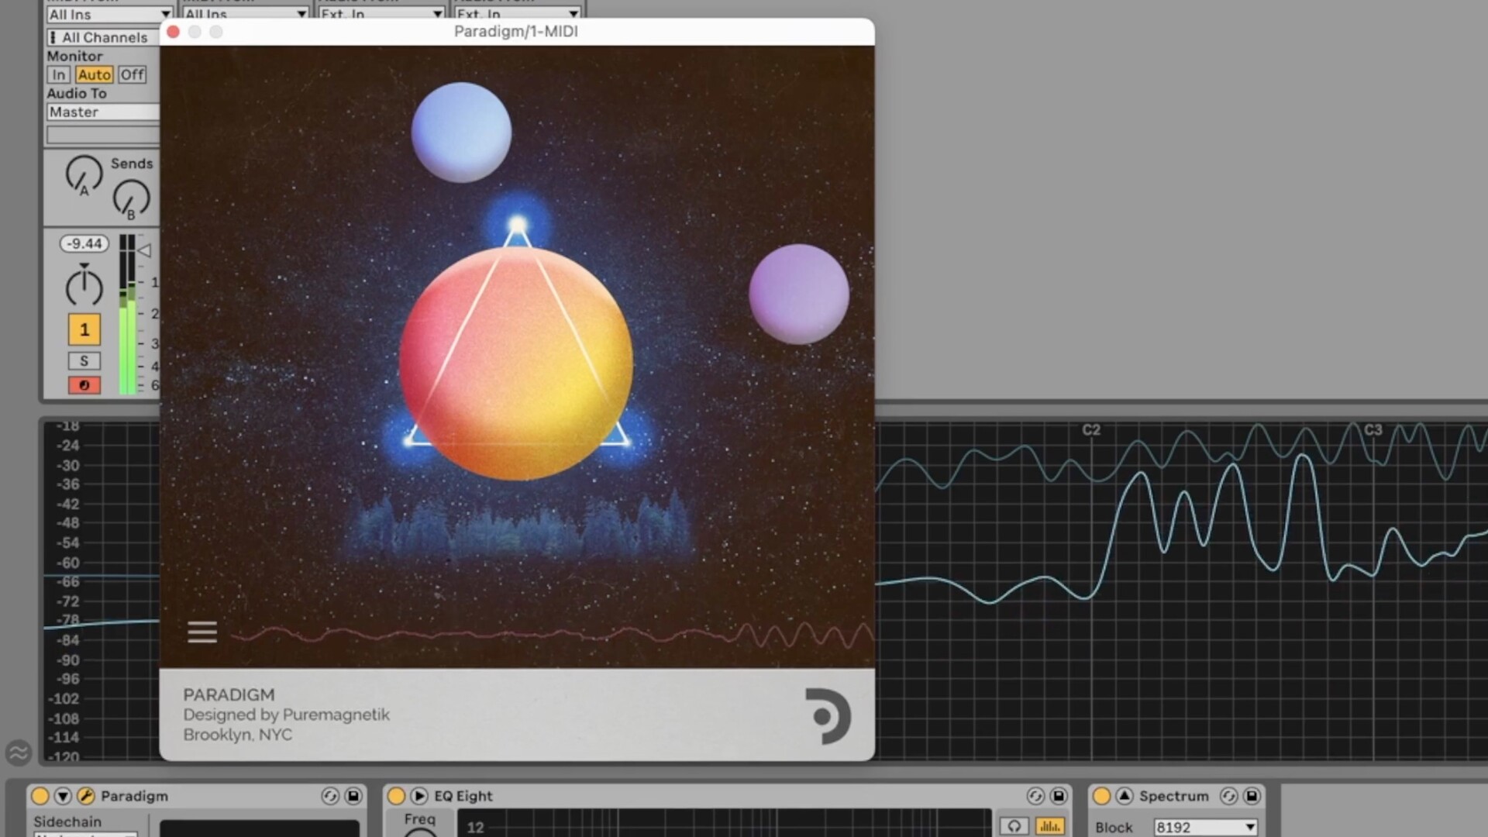Click the Paradigm device title
This screenshot has height=837, width=1488.
pyautogui.click(x=134, y=796)
